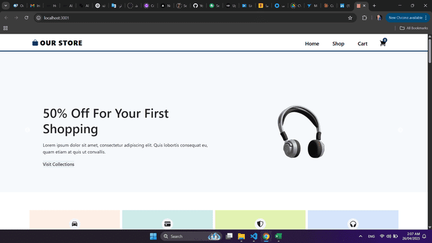This screenshot has width=432, height=243.
Task: Open the Chrome profile avatar
Action: (379, 18)
